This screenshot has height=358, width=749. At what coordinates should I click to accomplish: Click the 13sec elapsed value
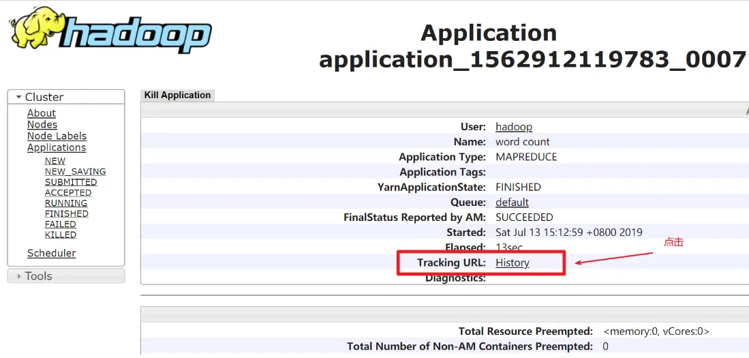[x=508, y=248]
